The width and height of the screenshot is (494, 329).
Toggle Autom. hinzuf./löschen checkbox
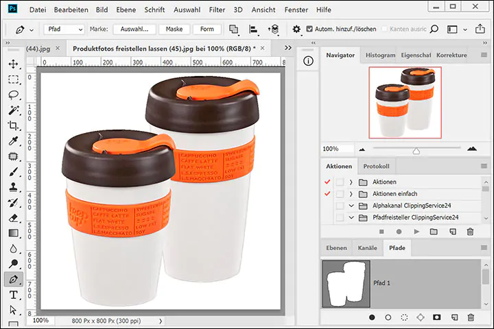(x=309, y=29)
